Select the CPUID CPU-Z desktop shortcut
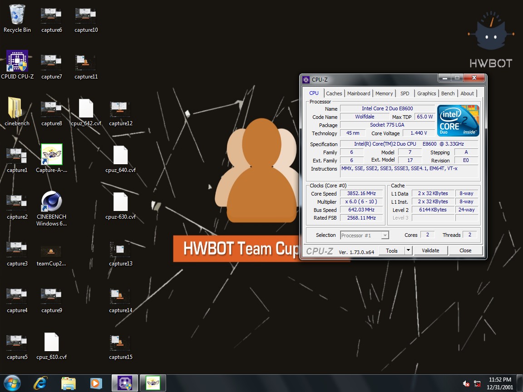Image resolution: width=523 pixels, height=392 pixels. pyautogui.click(x=17, y=65)
